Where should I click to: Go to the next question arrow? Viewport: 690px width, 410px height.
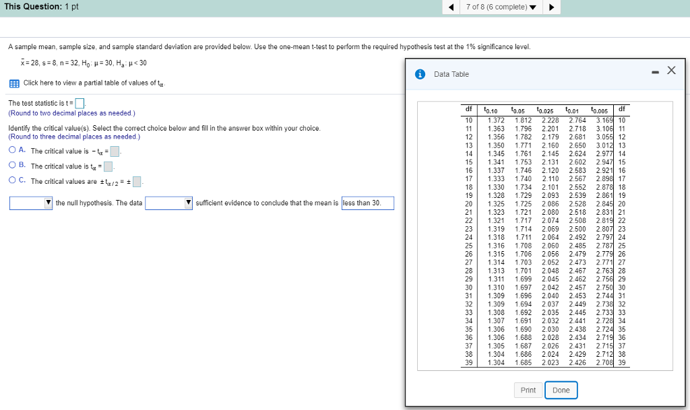(x=552, y=7)
